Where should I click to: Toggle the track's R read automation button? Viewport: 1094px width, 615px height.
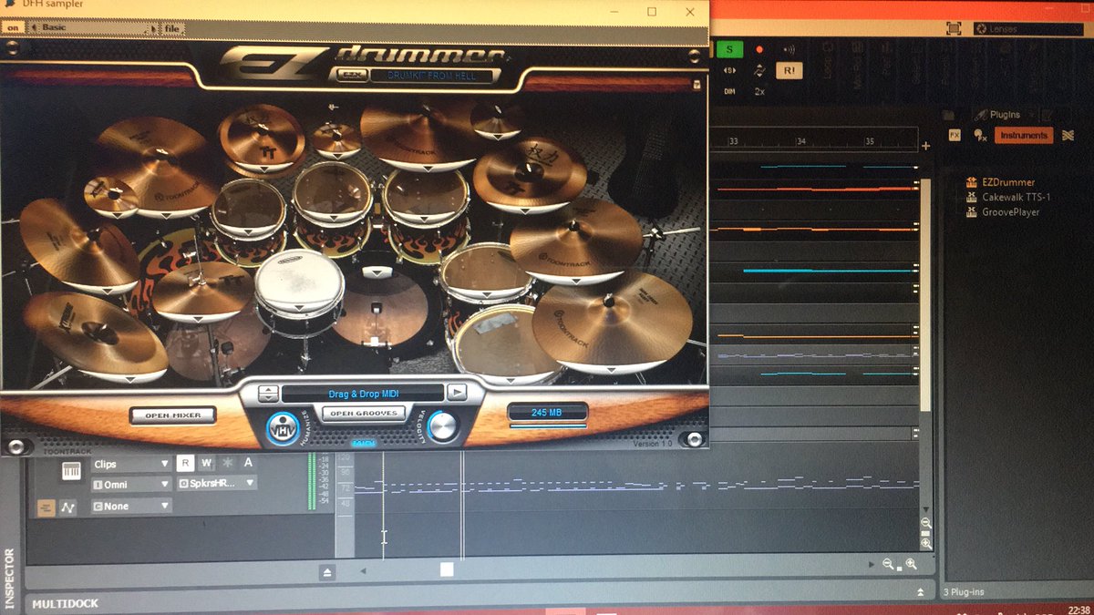186,463
